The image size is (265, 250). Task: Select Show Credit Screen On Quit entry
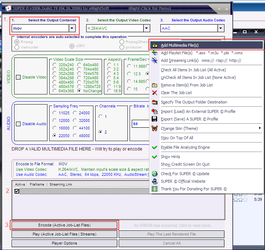pos(185,164)
